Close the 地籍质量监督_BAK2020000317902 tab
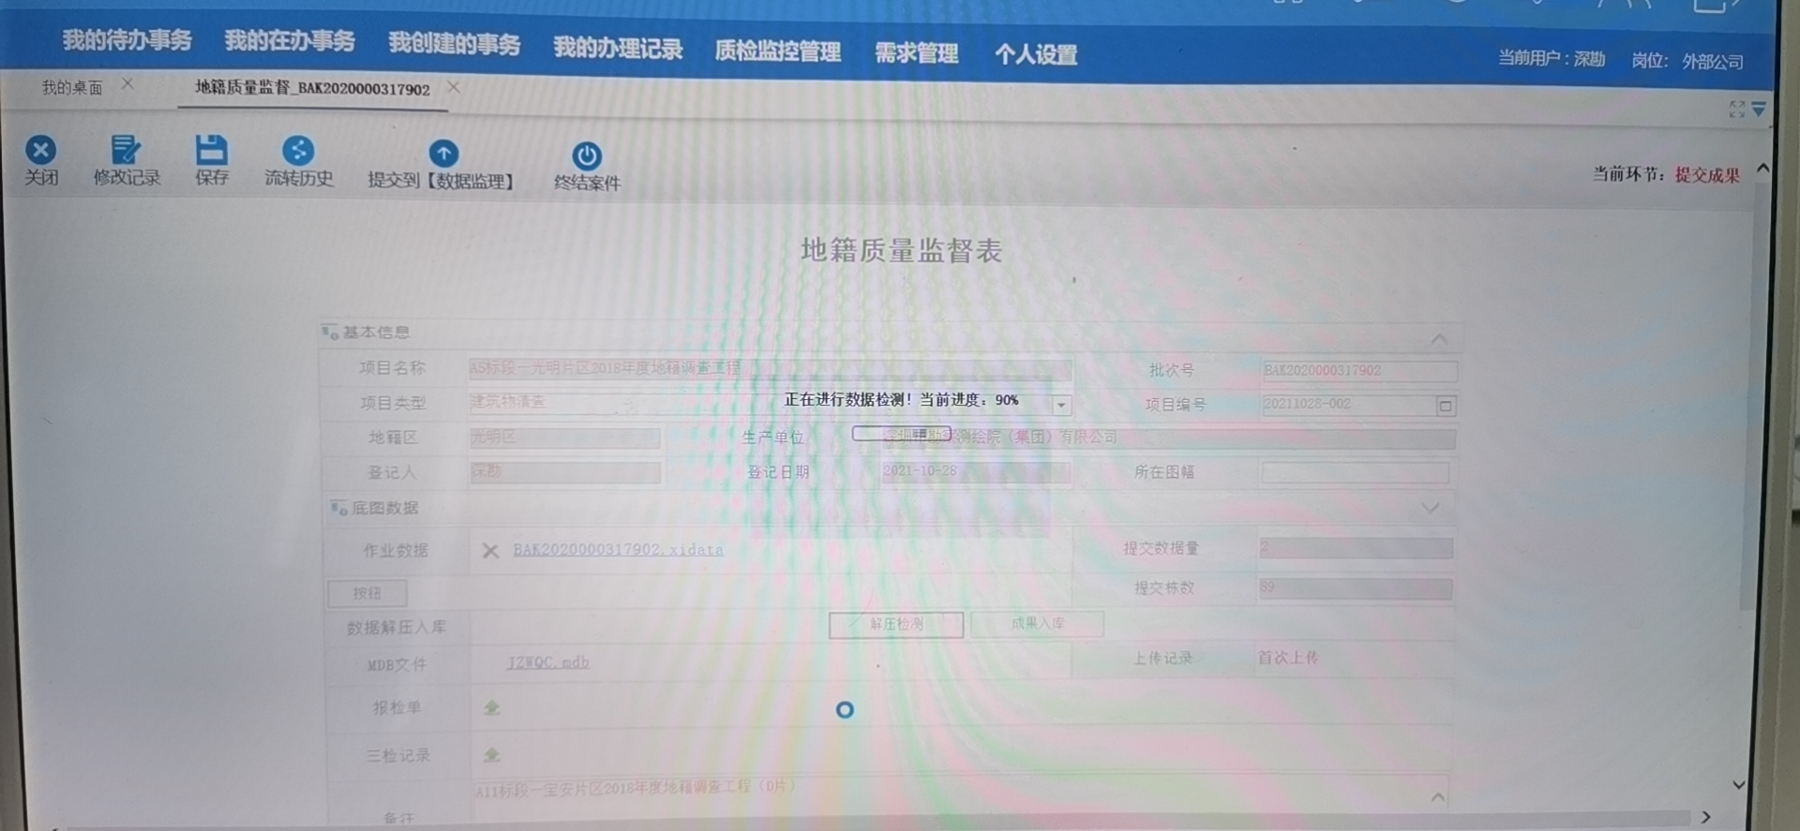This screenshot has height=831, width=1800. [454, 86]
